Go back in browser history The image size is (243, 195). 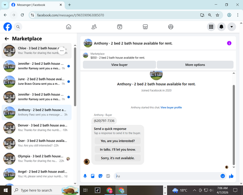click(x=5, y=15)
